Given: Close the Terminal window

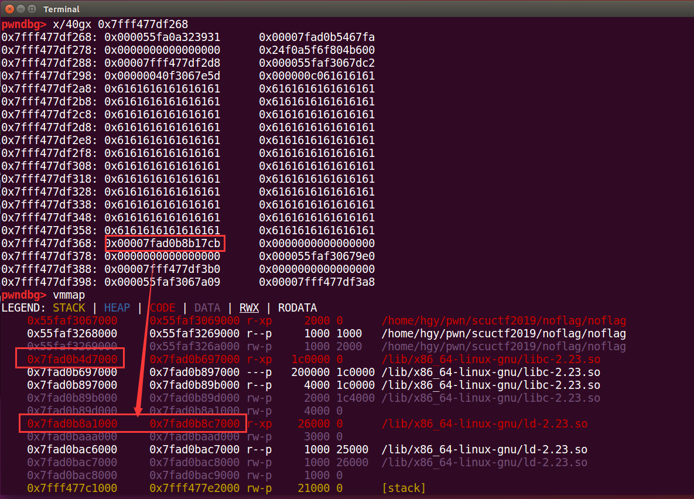Looking at the screenshot, I should pyautogui.click(x=8, y=9).
